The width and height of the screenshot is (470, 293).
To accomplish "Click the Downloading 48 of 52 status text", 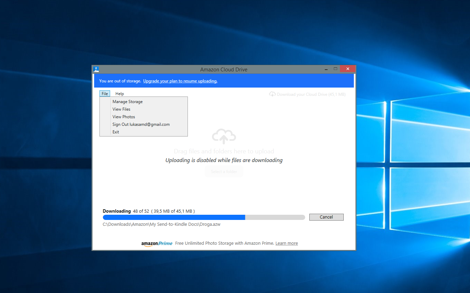I will click(149, 211).
